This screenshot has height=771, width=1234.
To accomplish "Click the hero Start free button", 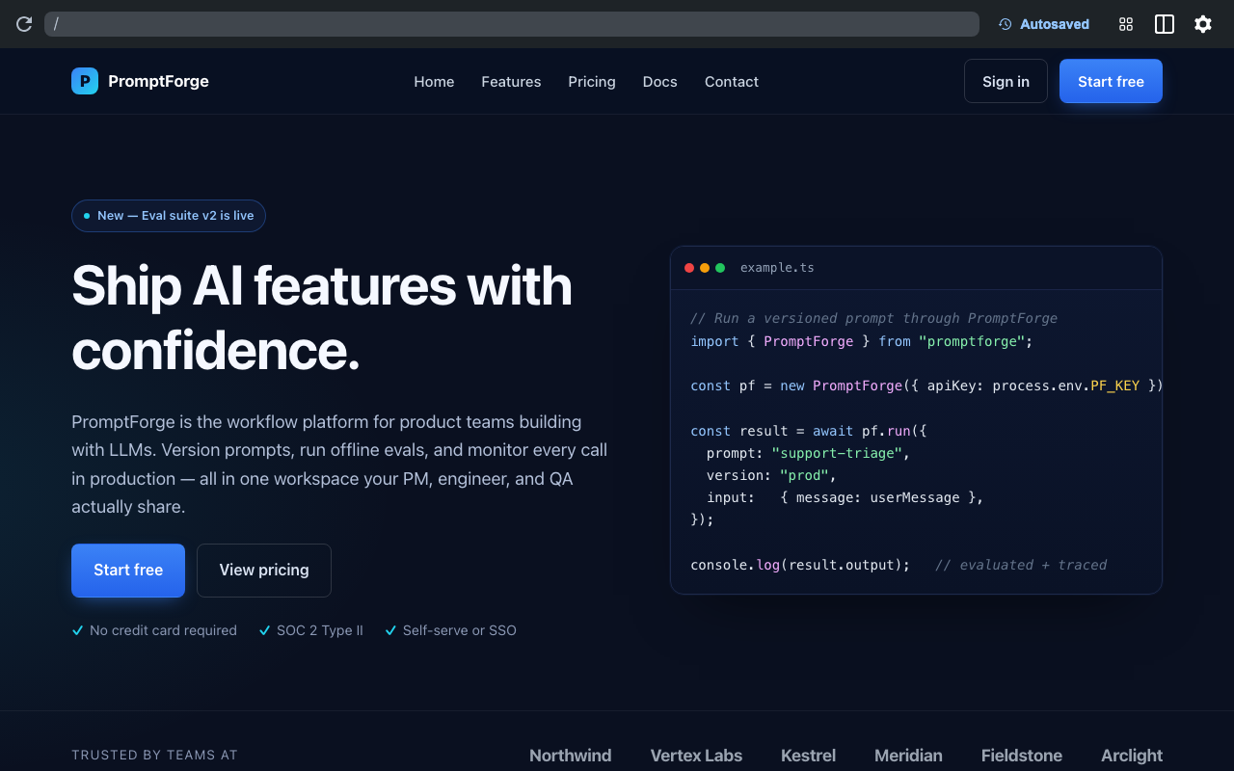I will point(128,571).
